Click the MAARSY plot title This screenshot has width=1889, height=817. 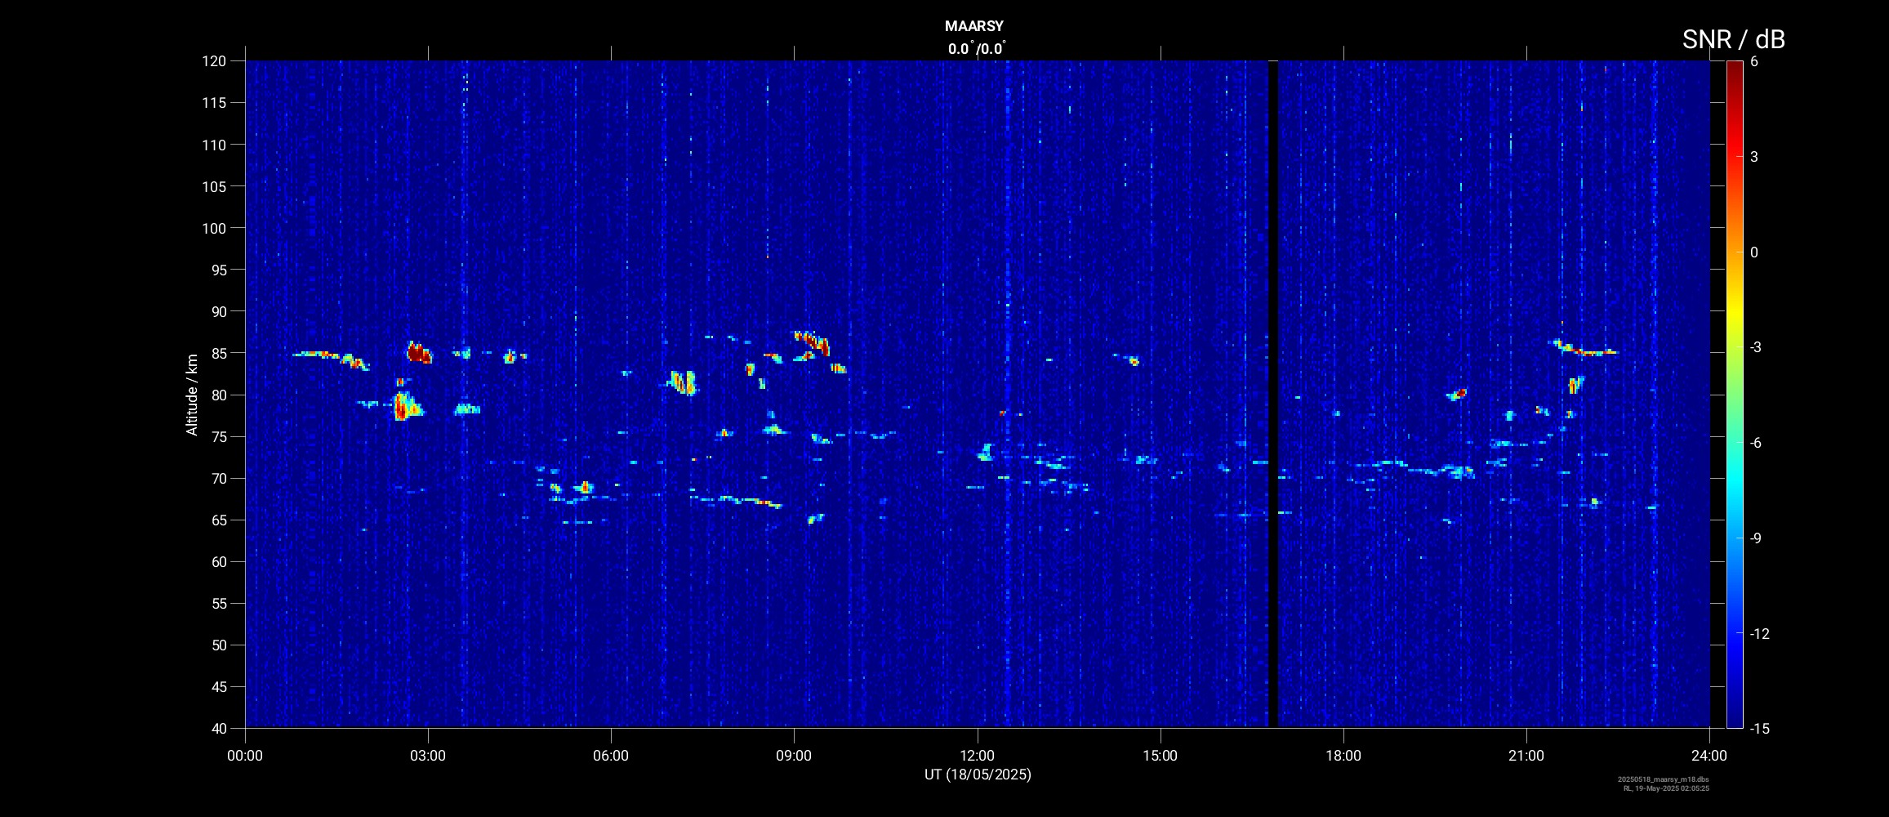point(974,26)
